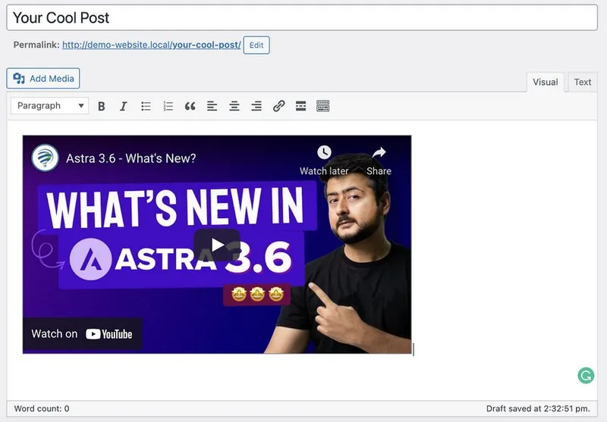
Task: Align text right
Action: click(256, 106)
